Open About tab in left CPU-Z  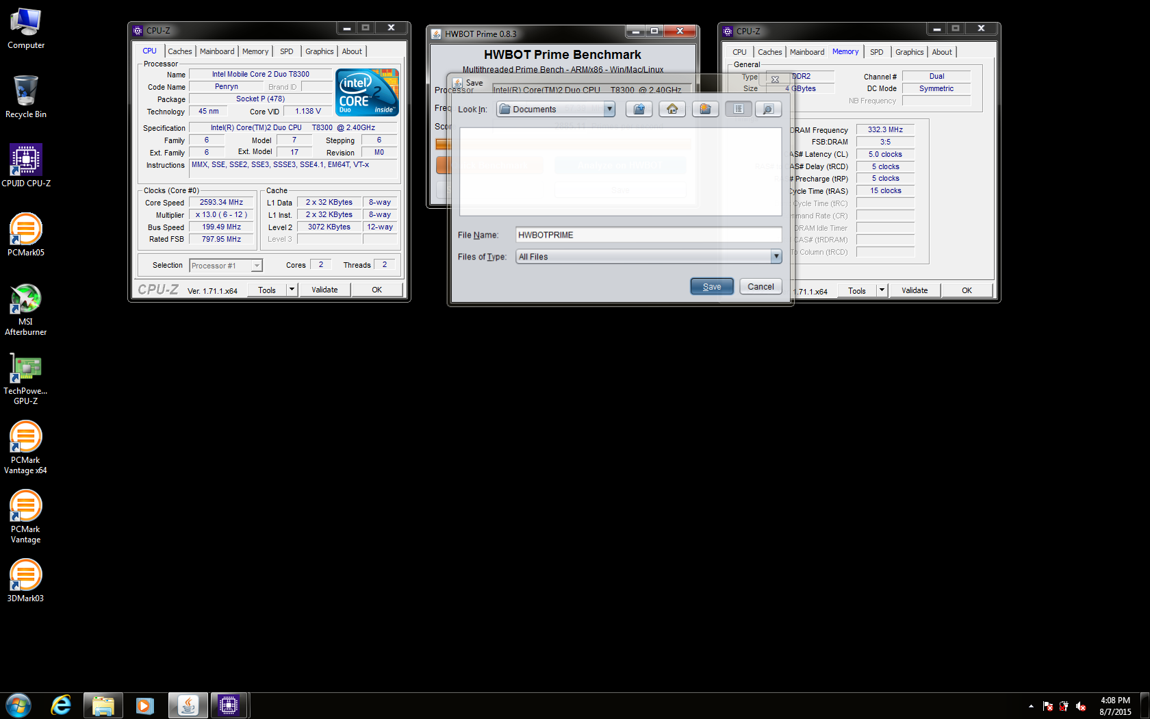click(352, 51)
